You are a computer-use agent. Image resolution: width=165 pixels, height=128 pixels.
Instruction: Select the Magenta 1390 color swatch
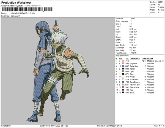tap(123, 63)
